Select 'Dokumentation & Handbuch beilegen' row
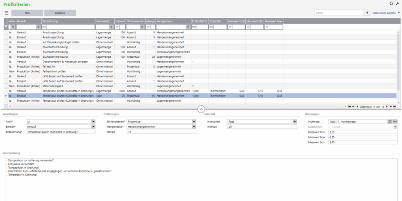 click(x=200, y=62)
